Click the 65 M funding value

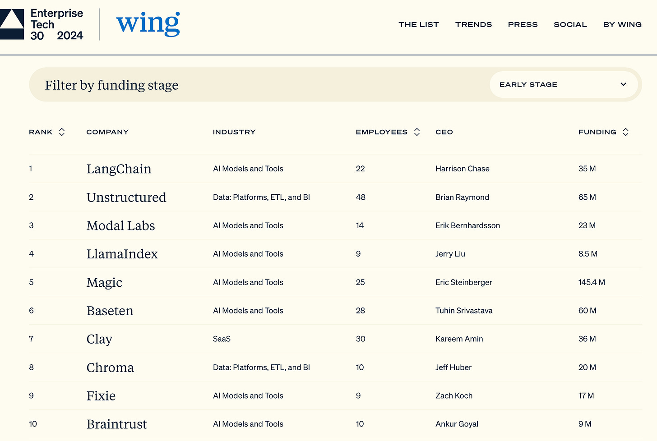pos(587,197)
